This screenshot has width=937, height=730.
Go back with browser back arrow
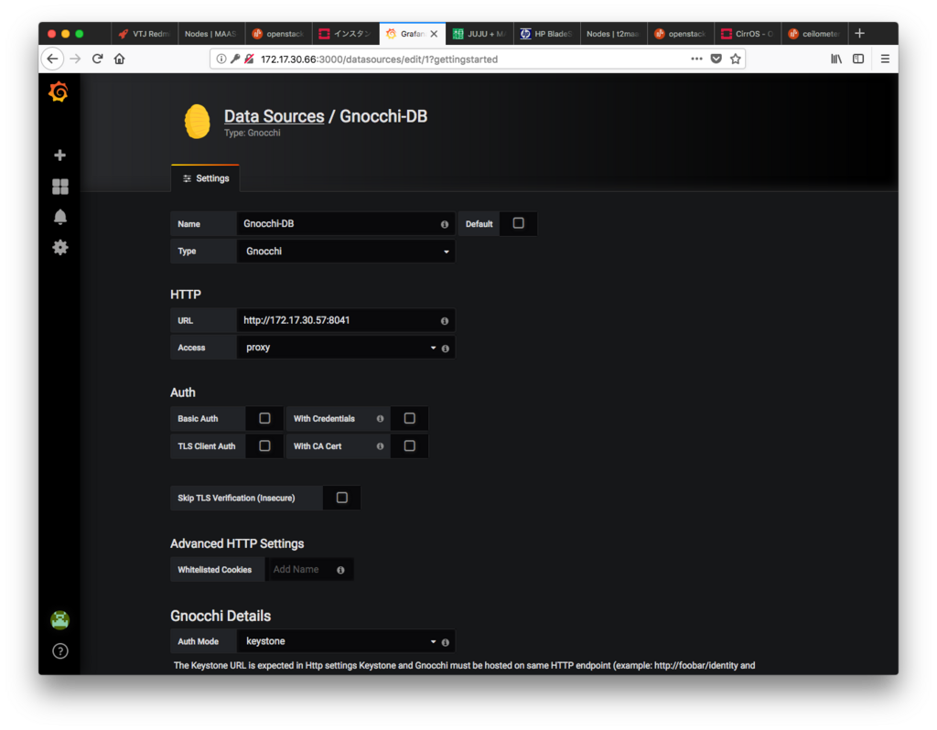point(52,59)
